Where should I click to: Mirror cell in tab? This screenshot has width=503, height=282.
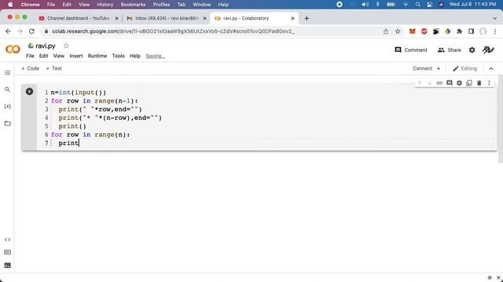[x=469, y=83]
